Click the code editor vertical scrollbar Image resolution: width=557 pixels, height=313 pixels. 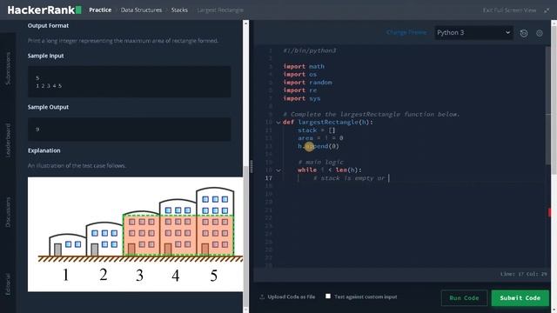[x=548, y=106]
